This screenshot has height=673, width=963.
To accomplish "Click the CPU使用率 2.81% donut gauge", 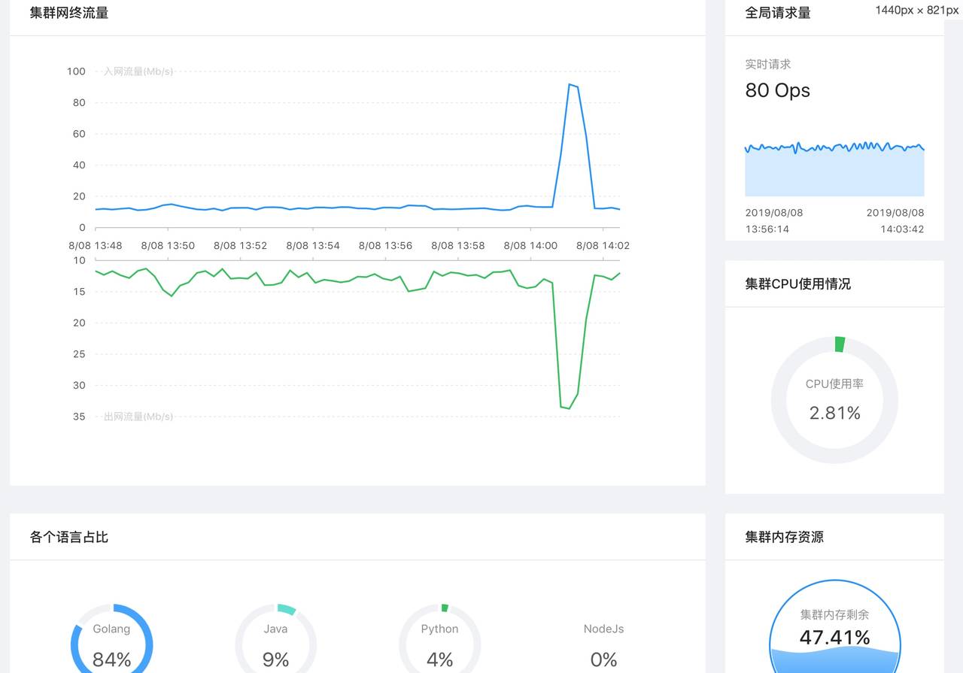I will tap(834, 399).
